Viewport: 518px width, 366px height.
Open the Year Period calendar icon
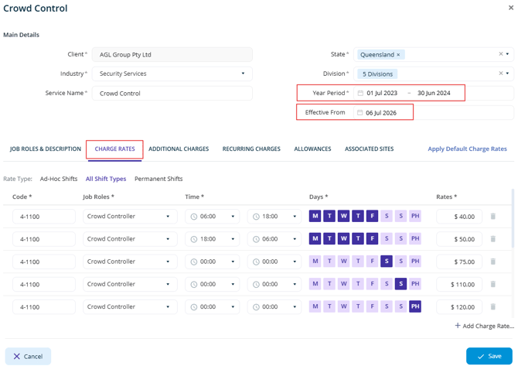click(360, 93)
